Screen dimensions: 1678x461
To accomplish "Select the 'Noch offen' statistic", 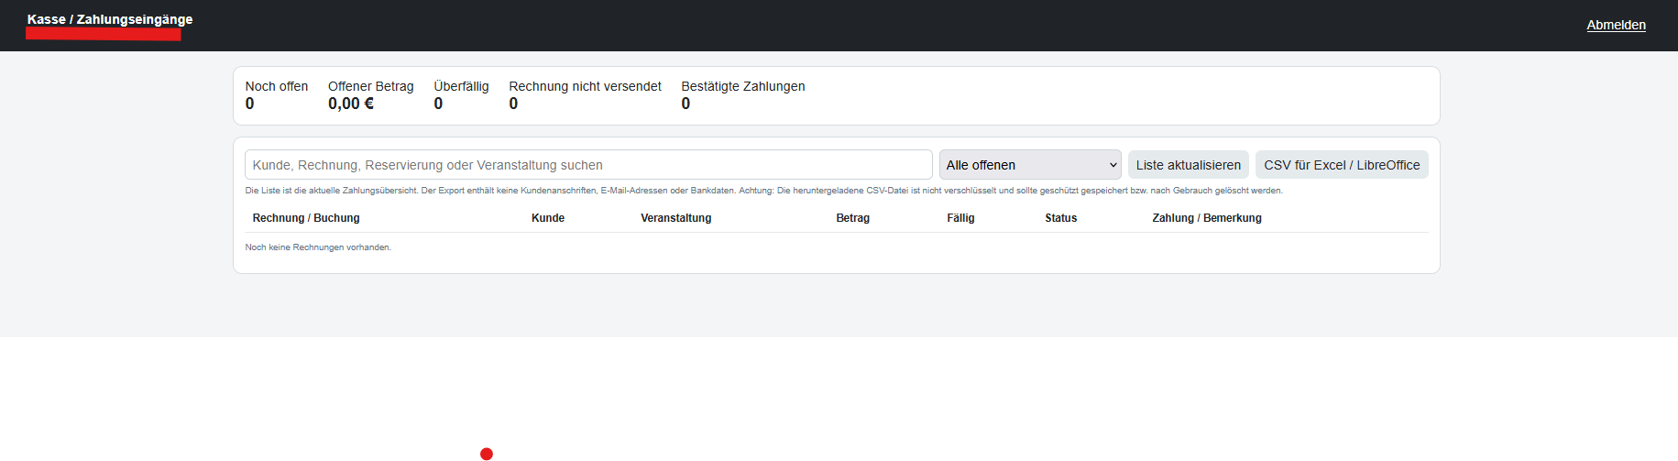I will [x=277, y=94].
